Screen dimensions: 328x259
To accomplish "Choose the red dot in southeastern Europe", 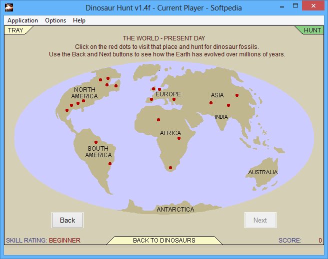I will point(174,99).
